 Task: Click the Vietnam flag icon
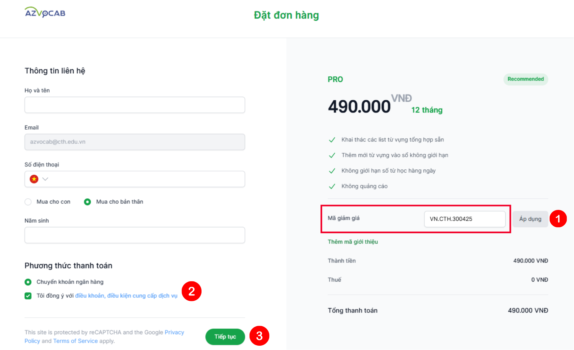pyautogui.click(x=34, y=179)
